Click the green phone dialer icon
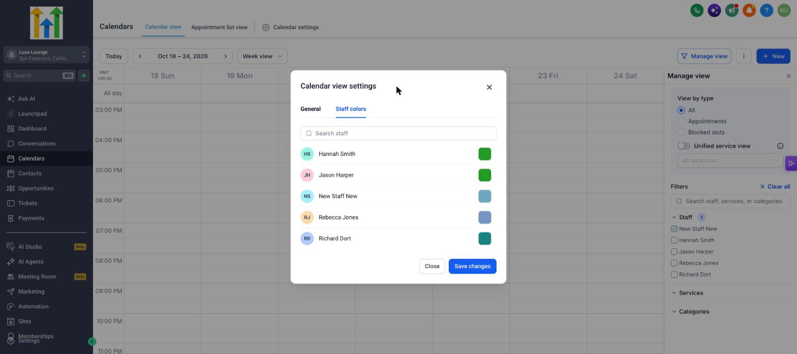Image resolution: width=797 pixels, height=354 pixels. coord(697,10)
